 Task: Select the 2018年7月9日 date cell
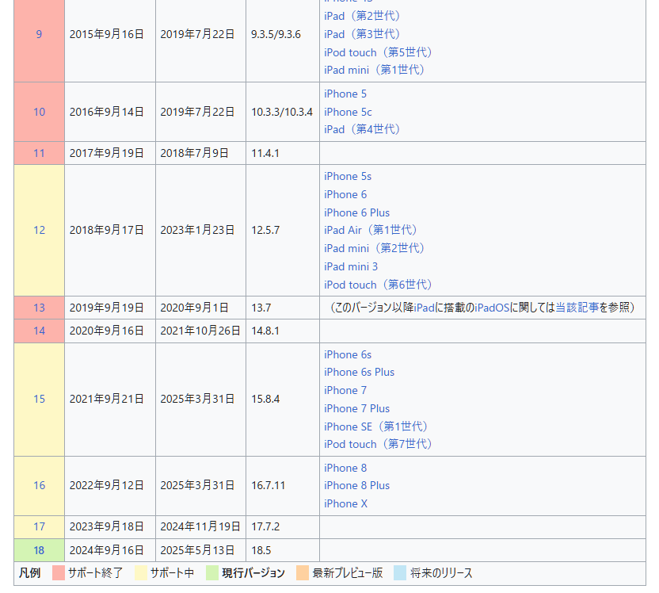pyautogui.click(x=200, y=153)
